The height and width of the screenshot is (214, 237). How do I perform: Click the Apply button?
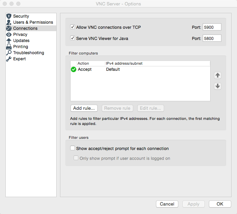point(194,204)
